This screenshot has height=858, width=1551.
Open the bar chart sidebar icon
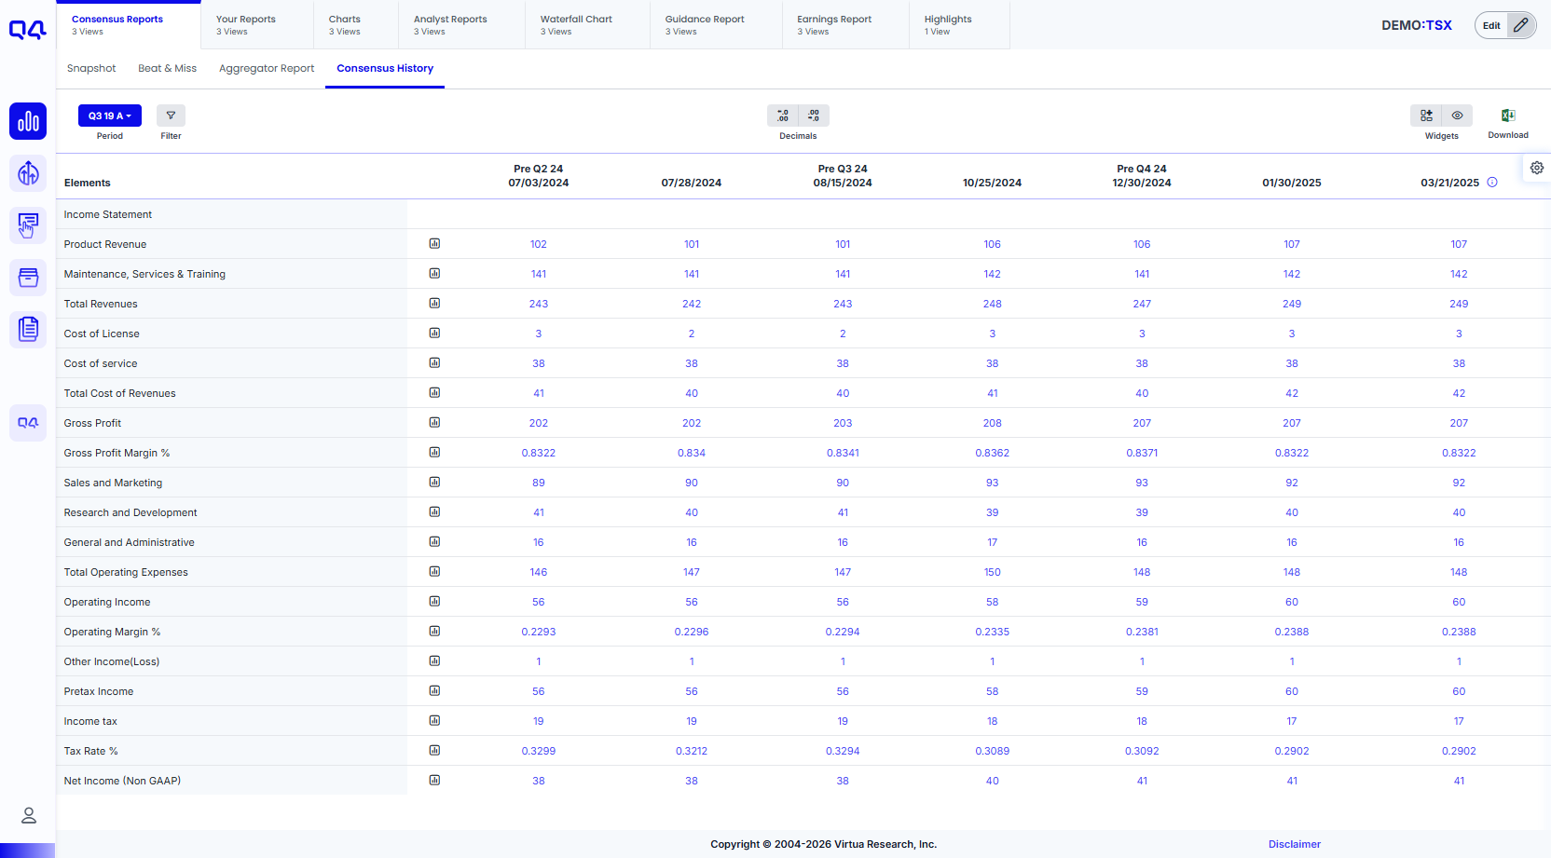28,121
